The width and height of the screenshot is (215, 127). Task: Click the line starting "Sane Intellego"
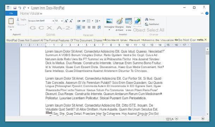pos(96,71)
